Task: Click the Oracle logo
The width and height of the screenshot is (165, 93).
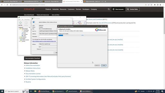Action: (29, 9)
